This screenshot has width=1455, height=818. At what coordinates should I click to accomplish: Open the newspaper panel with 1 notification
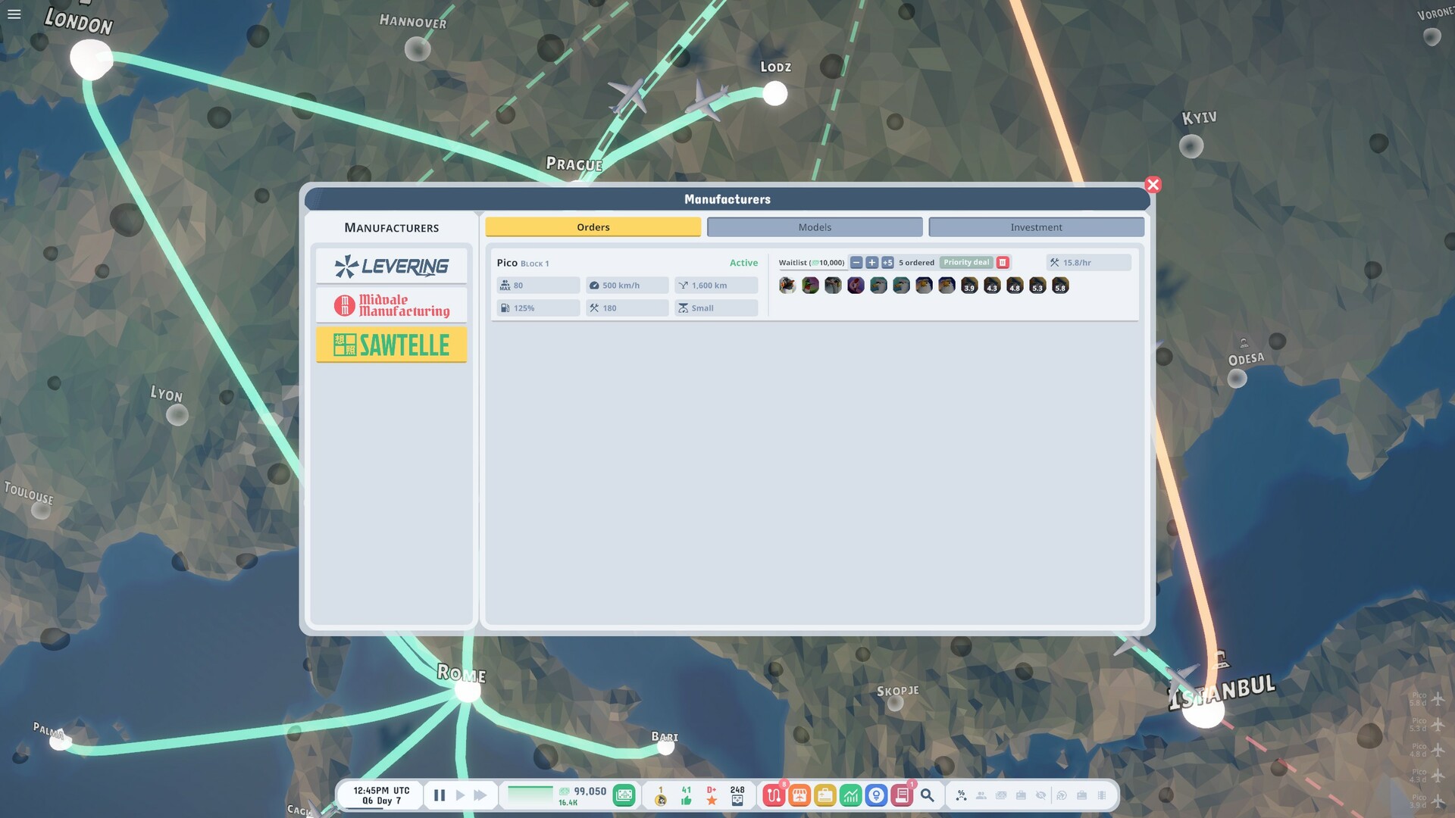pyautogui.click(x=903, y=795)
